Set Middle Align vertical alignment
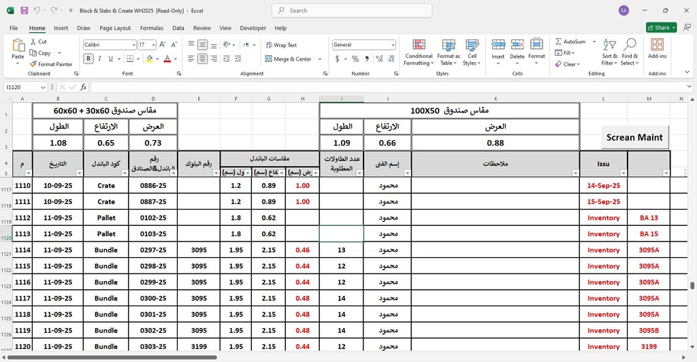This screenshot has height=362, width=697. [x=202, y=45]
